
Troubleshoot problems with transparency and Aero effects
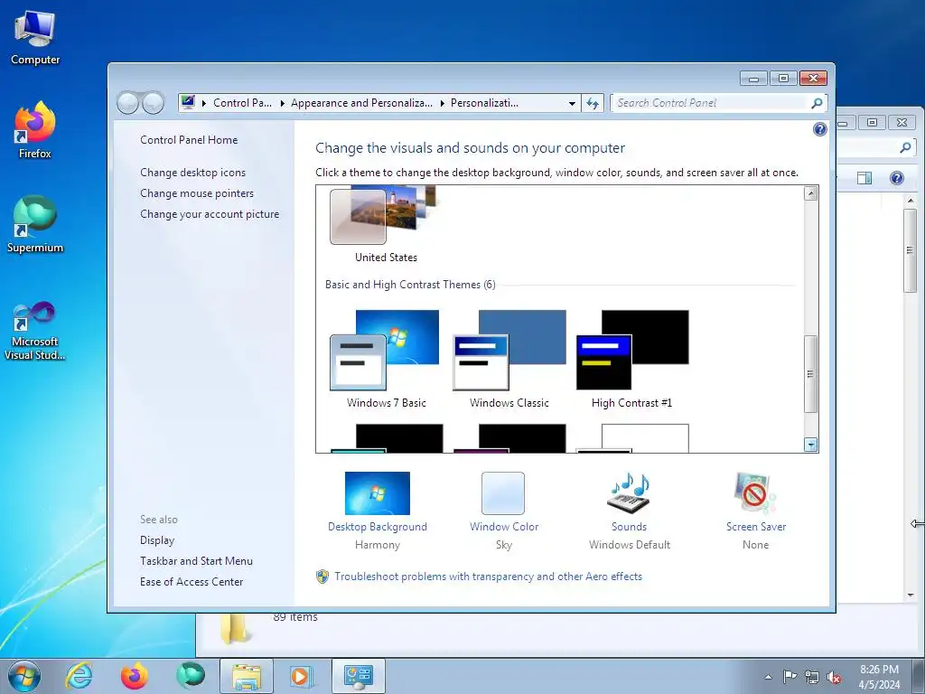(x=488, y=577)
